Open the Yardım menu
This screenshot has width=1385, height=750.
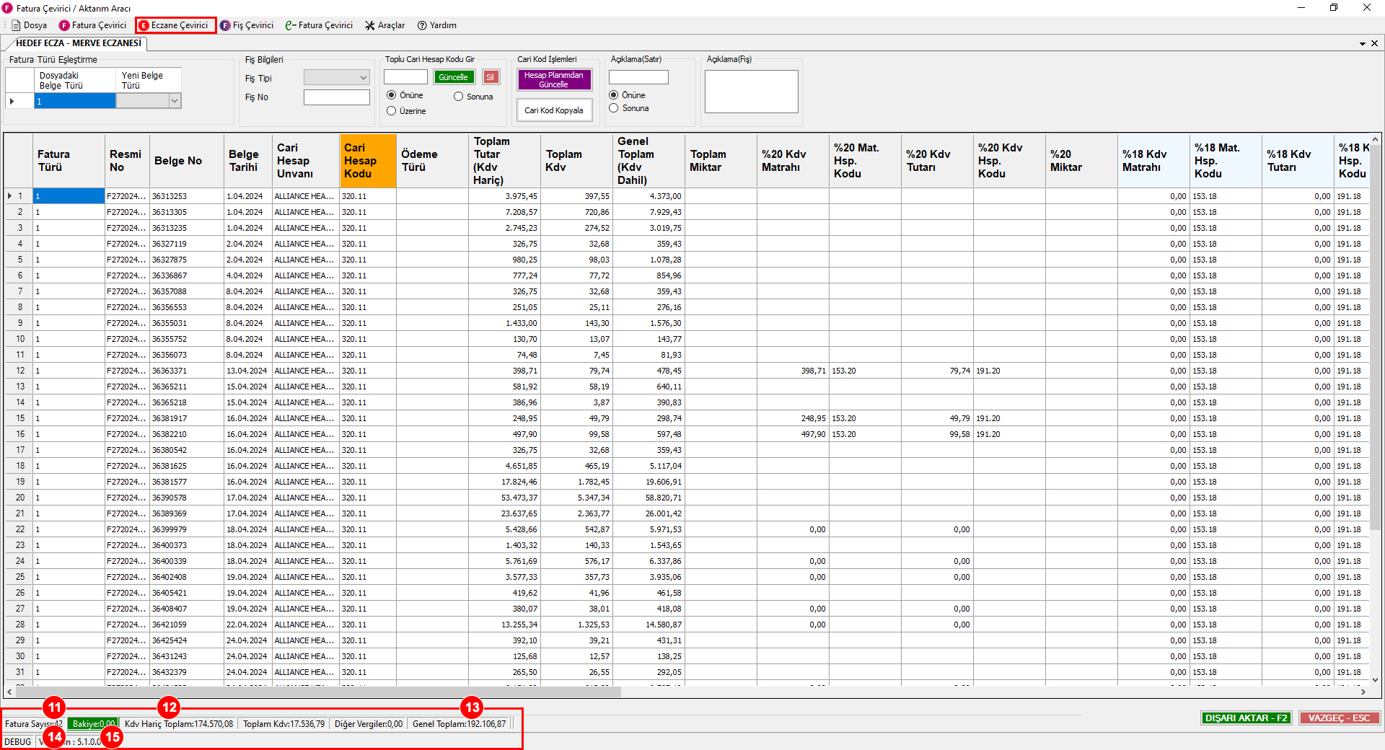pyautogui.click(x=437, y=25)
